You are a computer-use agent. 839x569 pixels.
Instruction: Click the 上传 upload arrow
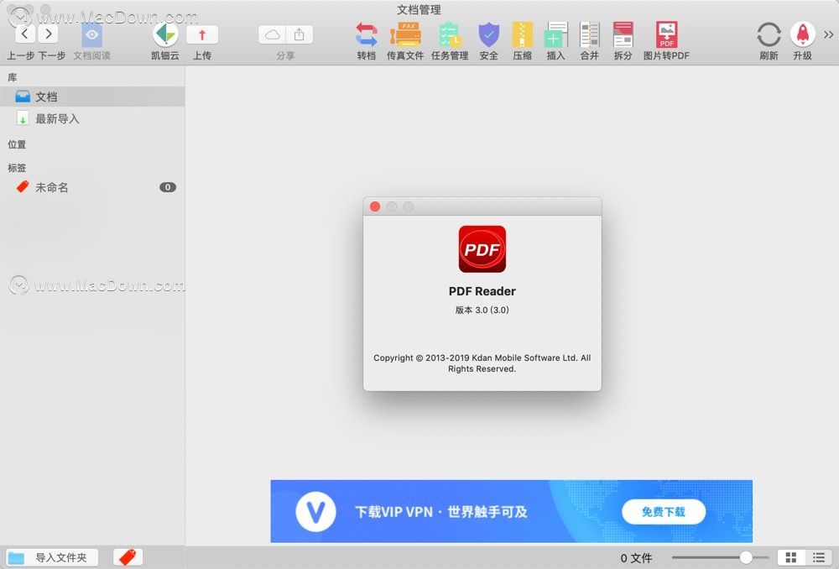202,34
